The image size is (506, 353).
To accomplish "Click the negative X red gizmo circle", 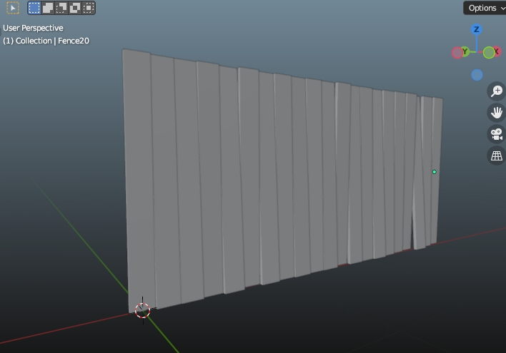I will (457, 53).
